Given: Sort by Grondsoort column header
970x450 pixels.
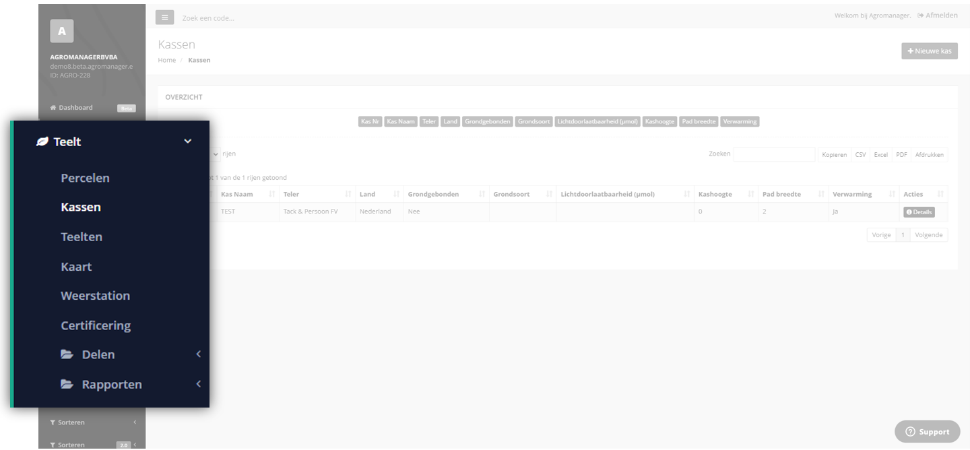Looking at the screenshot, I should pyautogui.click(x=523, y=194).
